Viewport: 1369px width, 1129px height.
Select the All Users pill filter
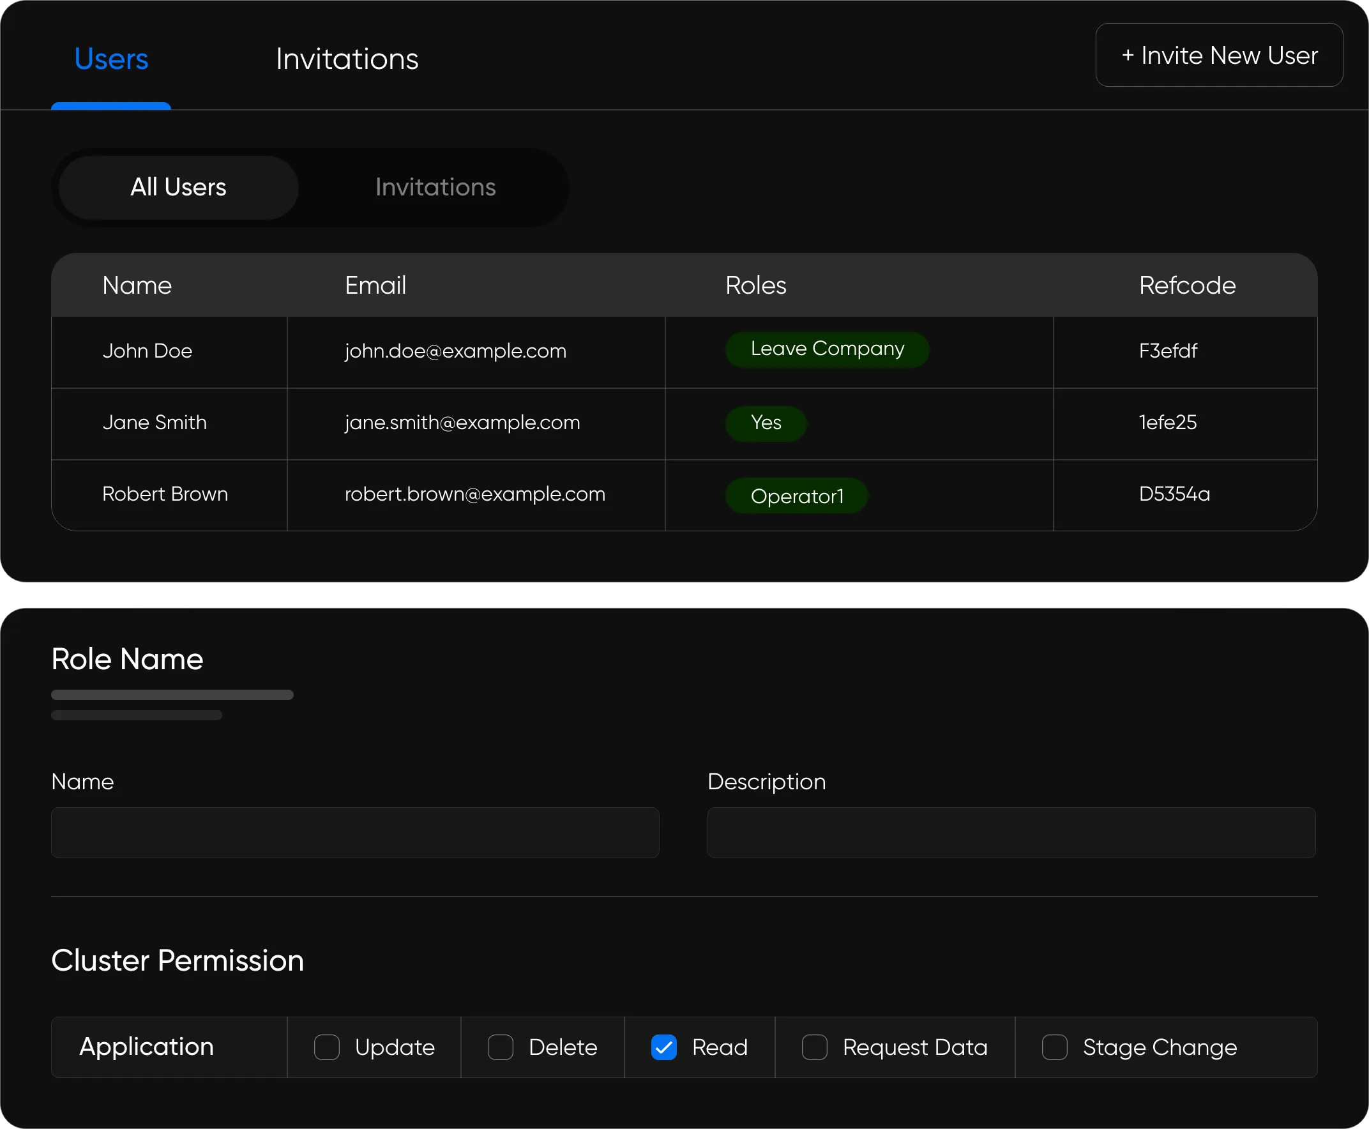(x=178, y=187)
